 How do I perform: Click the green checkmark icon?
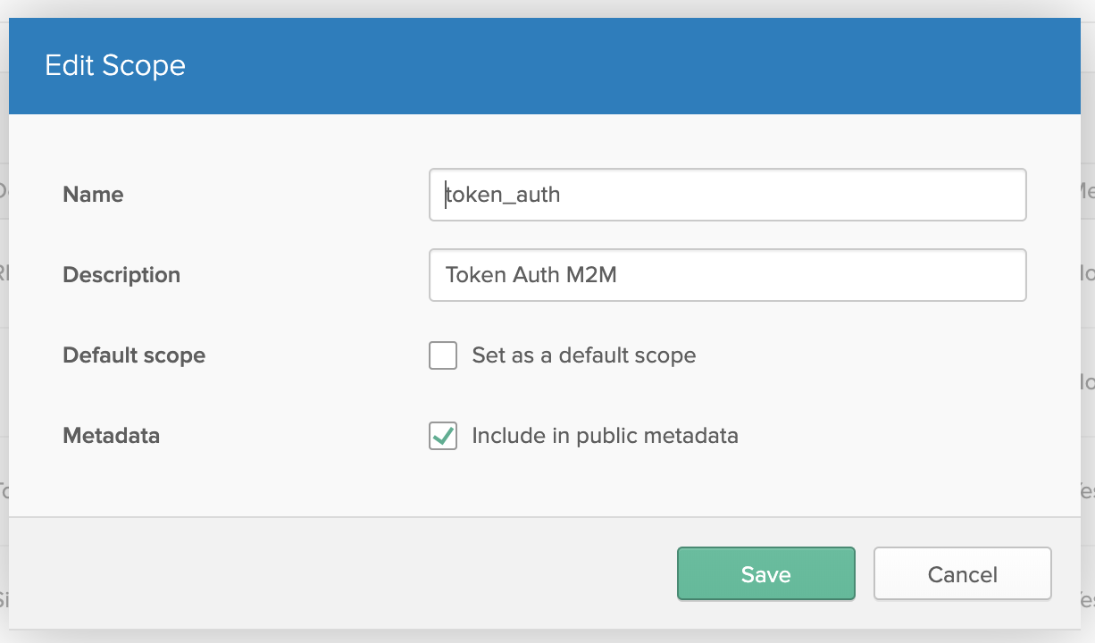(x=442, y=435)
